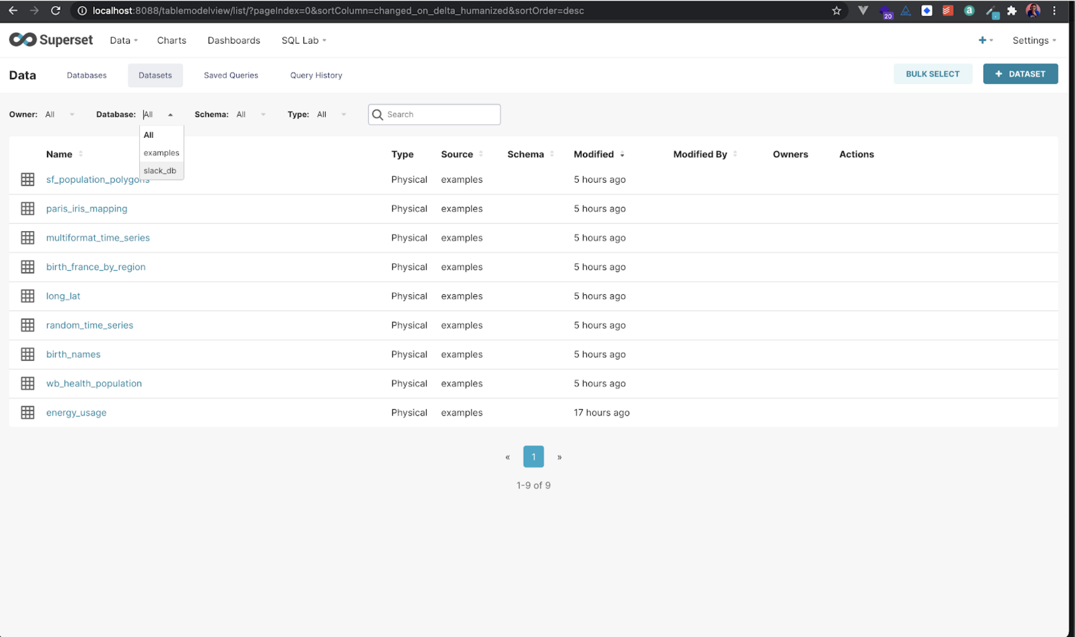The image size is (1075, 637).
Task: Click the browser bookmark star icon
Action: [x=837, y=10]
